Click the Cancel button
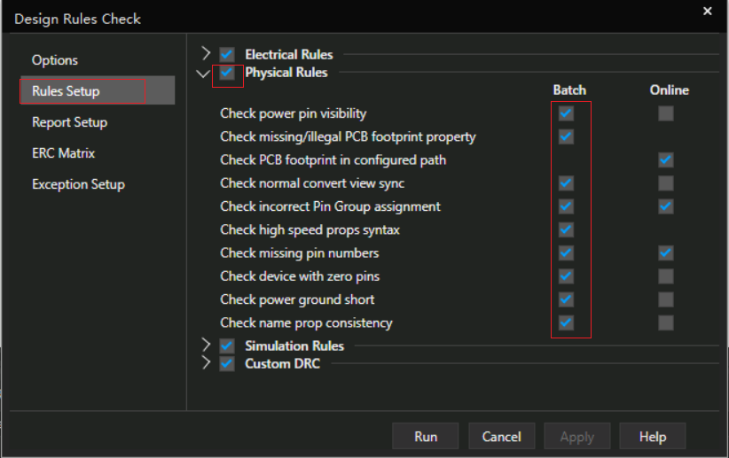The image size is (729, 458). point(502,436)
